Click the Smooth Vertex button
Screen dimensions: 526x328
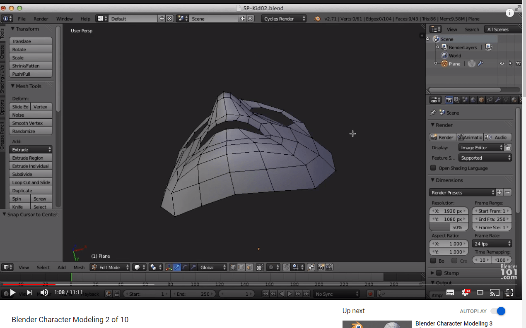click(x=31, y=123)
